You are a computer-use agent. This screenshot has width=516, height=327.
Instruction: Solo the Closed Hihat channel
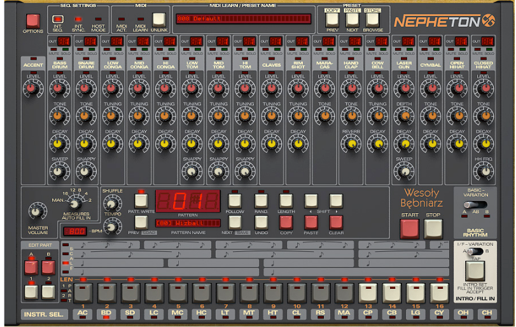(489, 50)
